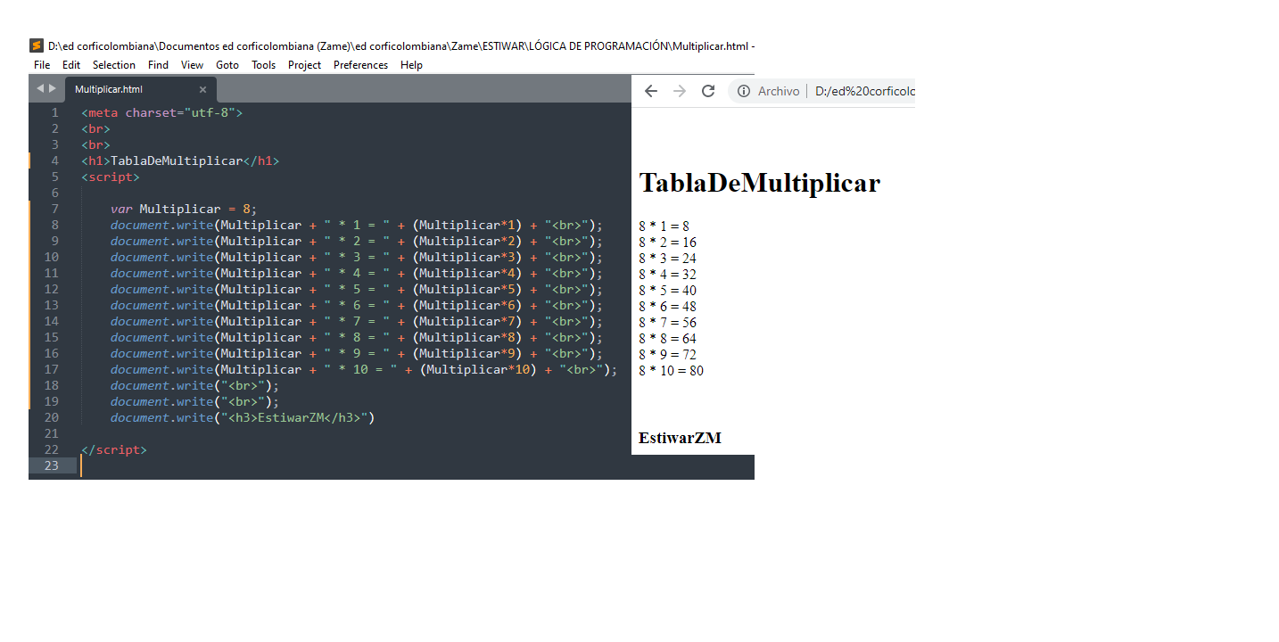Image resolution: width=1279 pixels, height=642 pixels.
Task: Open the Project menu
Action: (304, 65)
